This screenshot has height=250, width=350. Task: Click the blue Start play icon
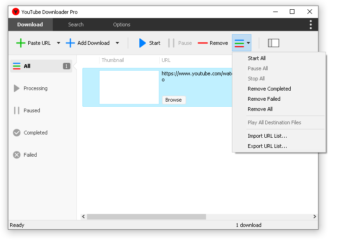[x=143, y=43]
